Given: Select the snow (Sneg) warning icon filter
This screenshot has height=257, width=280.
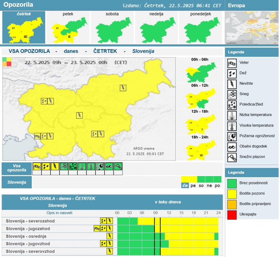Looking at the screenshot, I should 64,167.
